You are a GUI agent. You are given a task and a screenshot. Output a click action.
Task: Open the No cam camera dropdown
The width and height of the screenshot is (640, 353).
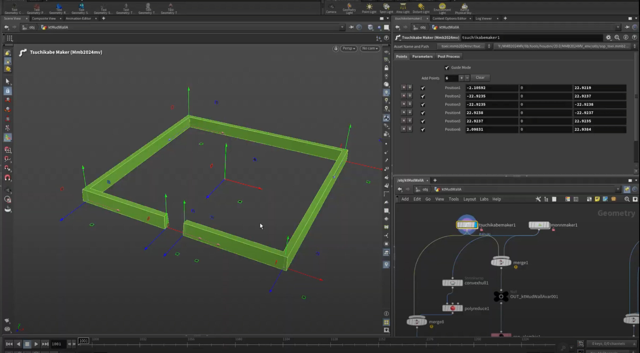coord(370,48)
